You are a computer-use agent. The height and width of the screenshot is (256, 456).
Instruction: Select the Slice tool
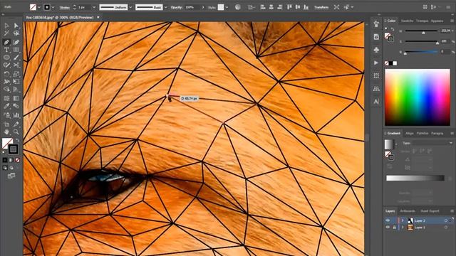[x=16, y=124]
